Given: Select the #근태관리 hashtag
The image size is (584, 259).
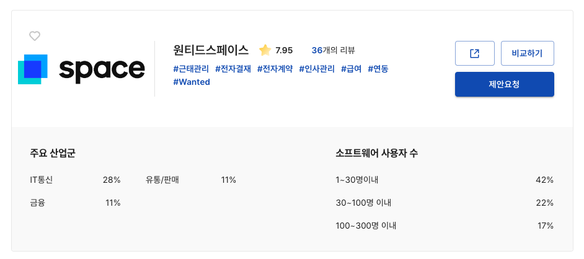Looking at the screenshot, I should pos(191,69).
